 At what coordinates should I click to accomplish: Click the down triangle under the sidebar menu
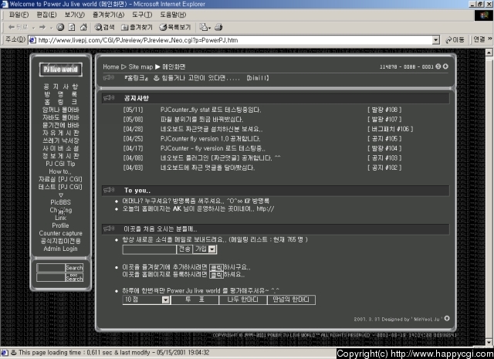pyautogui.click(x=61, y=195)
